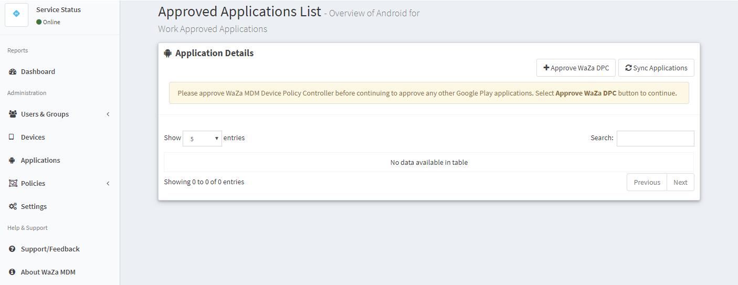Open the Show entries count dropdown

click(x=202, y=139)
